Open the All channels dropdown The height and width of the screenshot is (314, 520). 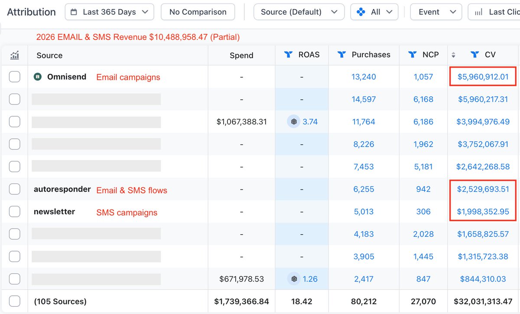tap(374, 12)
